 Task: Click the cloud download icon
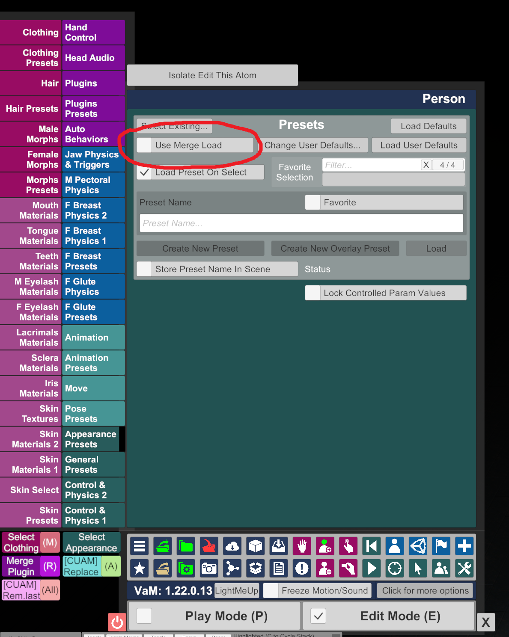pos(232,546)
